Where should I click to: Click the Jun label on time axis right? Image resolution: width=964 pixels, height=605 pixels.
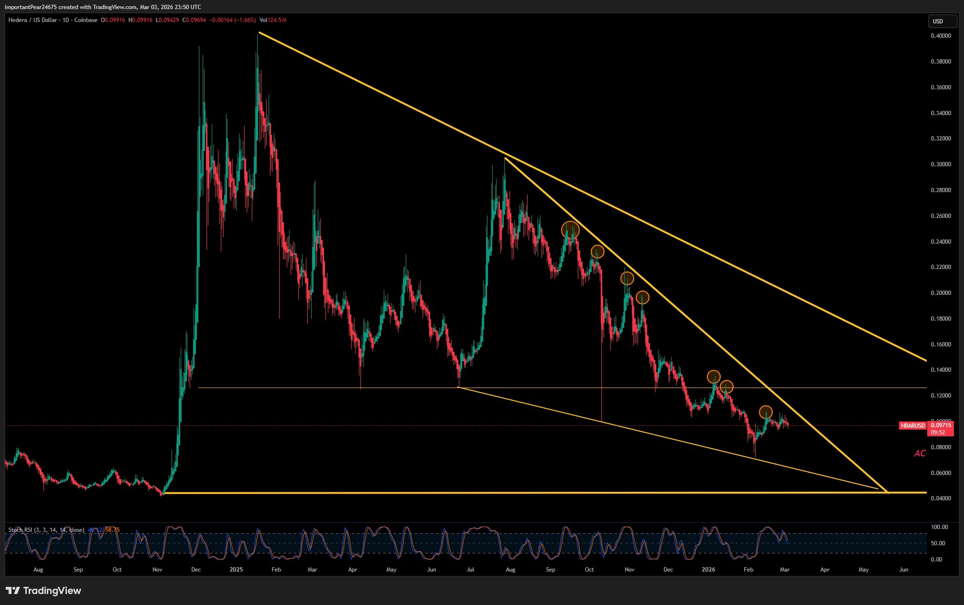point(903,570)
